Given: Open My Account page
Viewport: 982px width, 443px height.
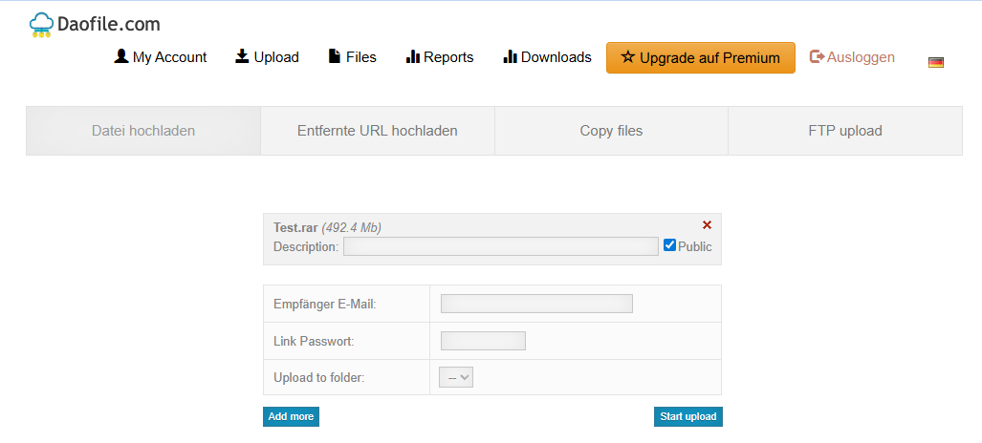Looking at the screenshot, I should [x=161, y=57].
